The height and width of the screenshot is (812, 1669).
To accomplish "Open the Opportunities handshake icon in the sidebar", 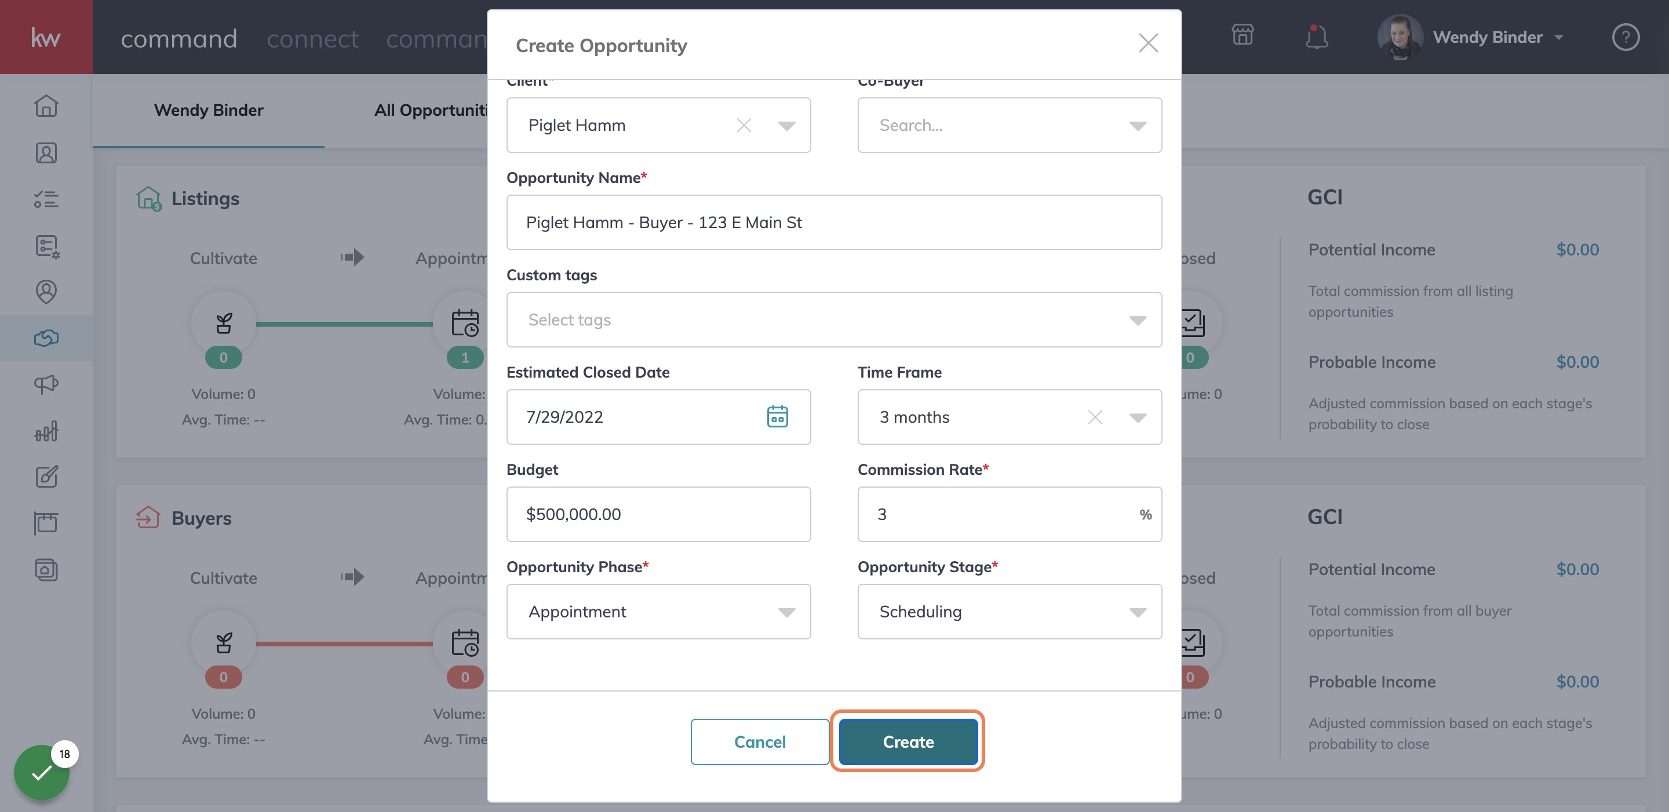I will tap(46, 337).
